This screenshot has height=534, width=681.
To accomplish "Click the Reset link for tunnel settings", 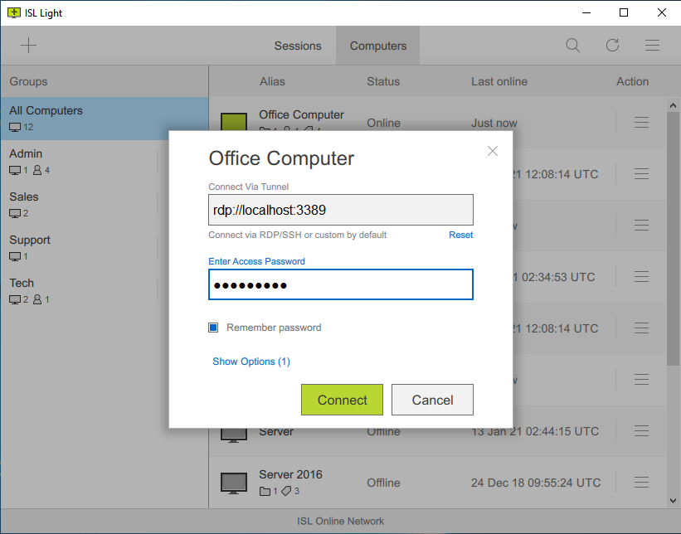I will (460, 235).
